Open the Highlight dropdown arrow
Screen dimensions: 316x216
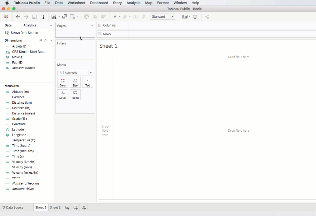pos(120,17)
